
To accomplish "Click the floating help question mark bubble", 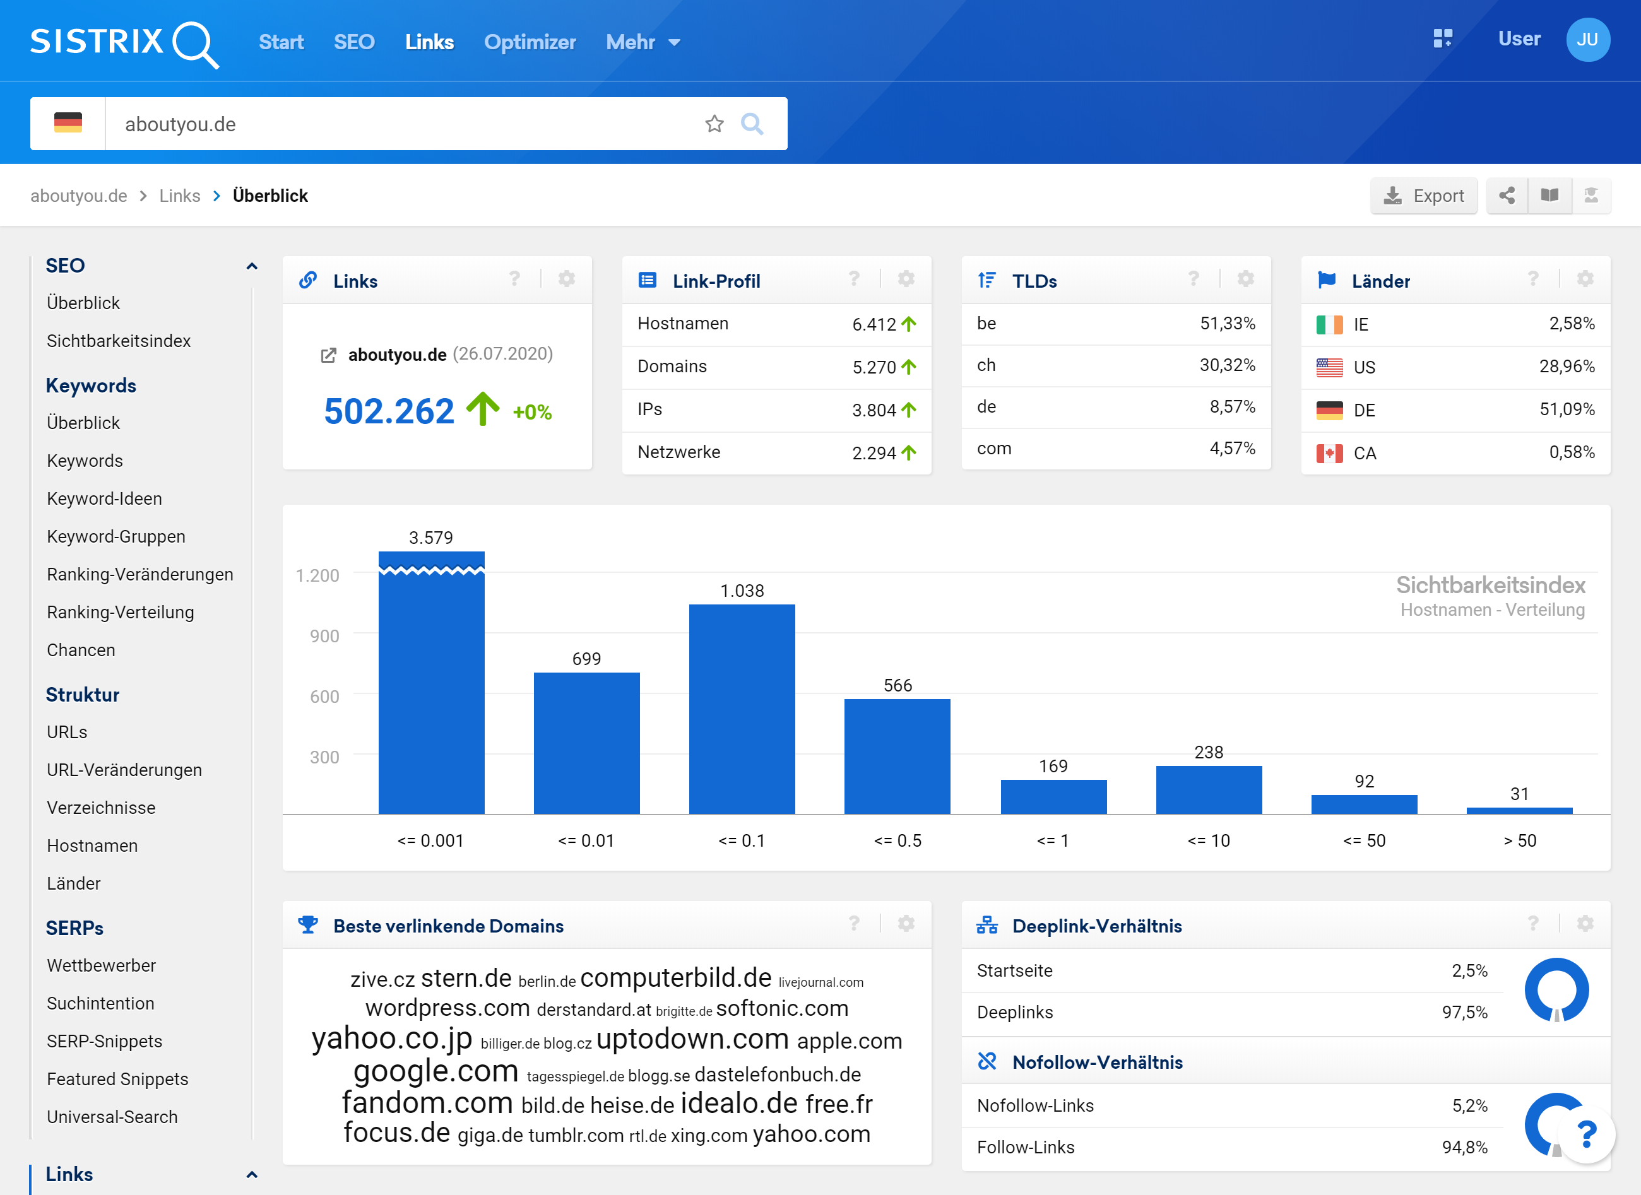I will pos(1587,1134).
